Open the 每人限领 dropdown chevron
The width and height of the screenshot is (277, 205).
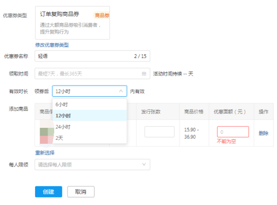(x=144, y=164)
